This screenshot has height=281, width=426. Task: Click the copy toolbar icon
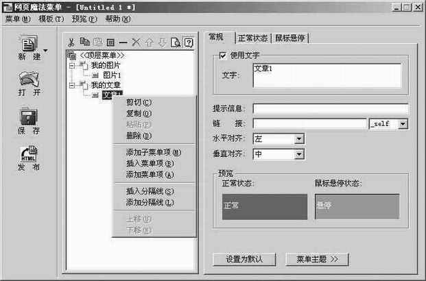[85, 42]
